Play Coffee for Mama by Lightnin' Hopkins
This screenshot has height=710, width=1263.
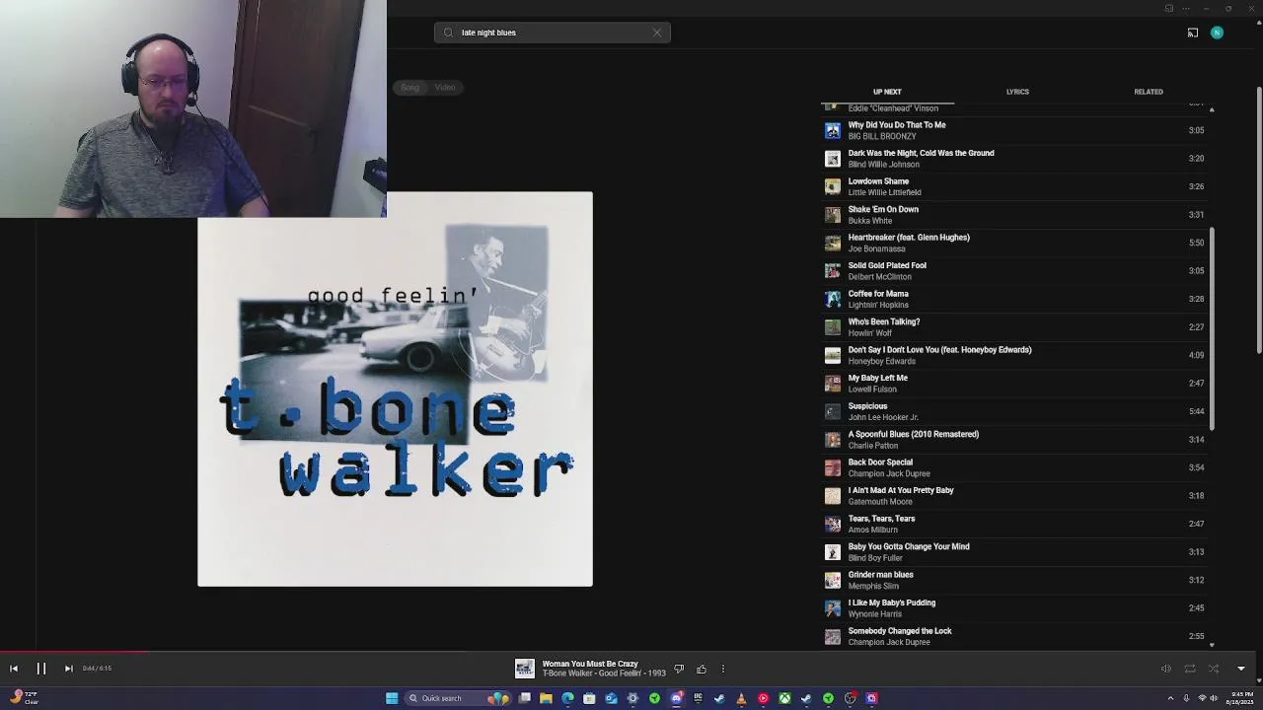pyautogui.click(x=1014, y=299)
